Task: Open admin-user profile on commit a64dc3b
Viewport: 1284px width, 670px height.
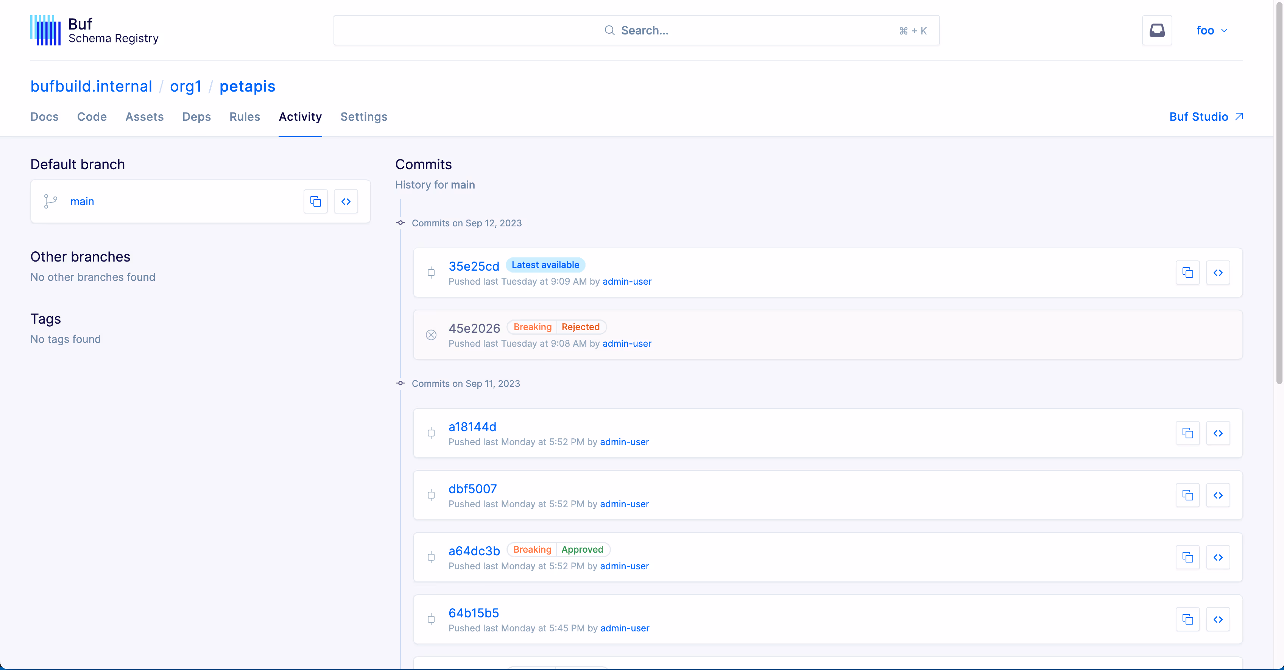Action: 625,566
